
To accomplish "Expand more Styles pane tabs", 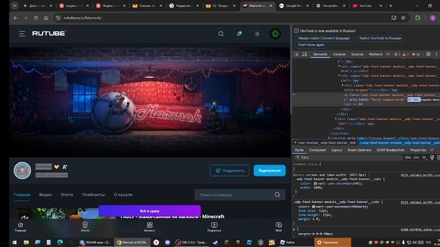I will tap(432, 150).
